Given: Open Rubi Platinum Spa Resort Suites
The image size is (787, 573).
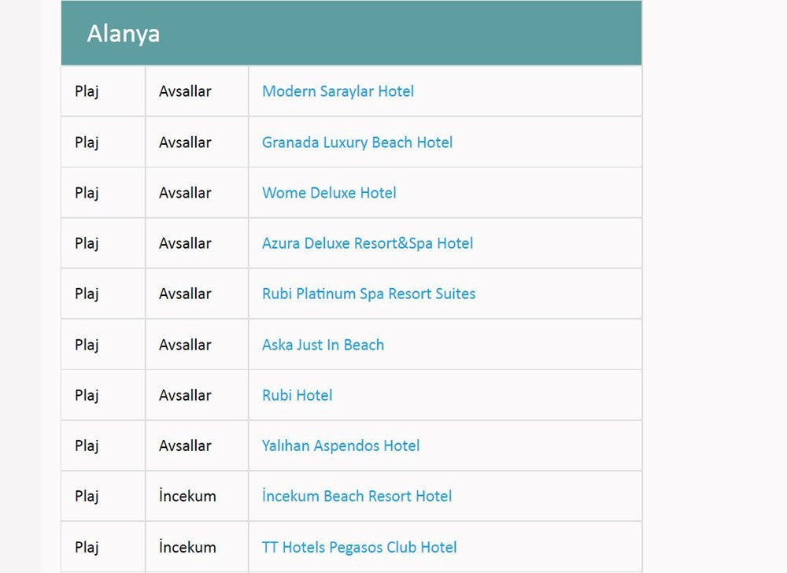Looking at the screenshot, I should pos(368,294).
